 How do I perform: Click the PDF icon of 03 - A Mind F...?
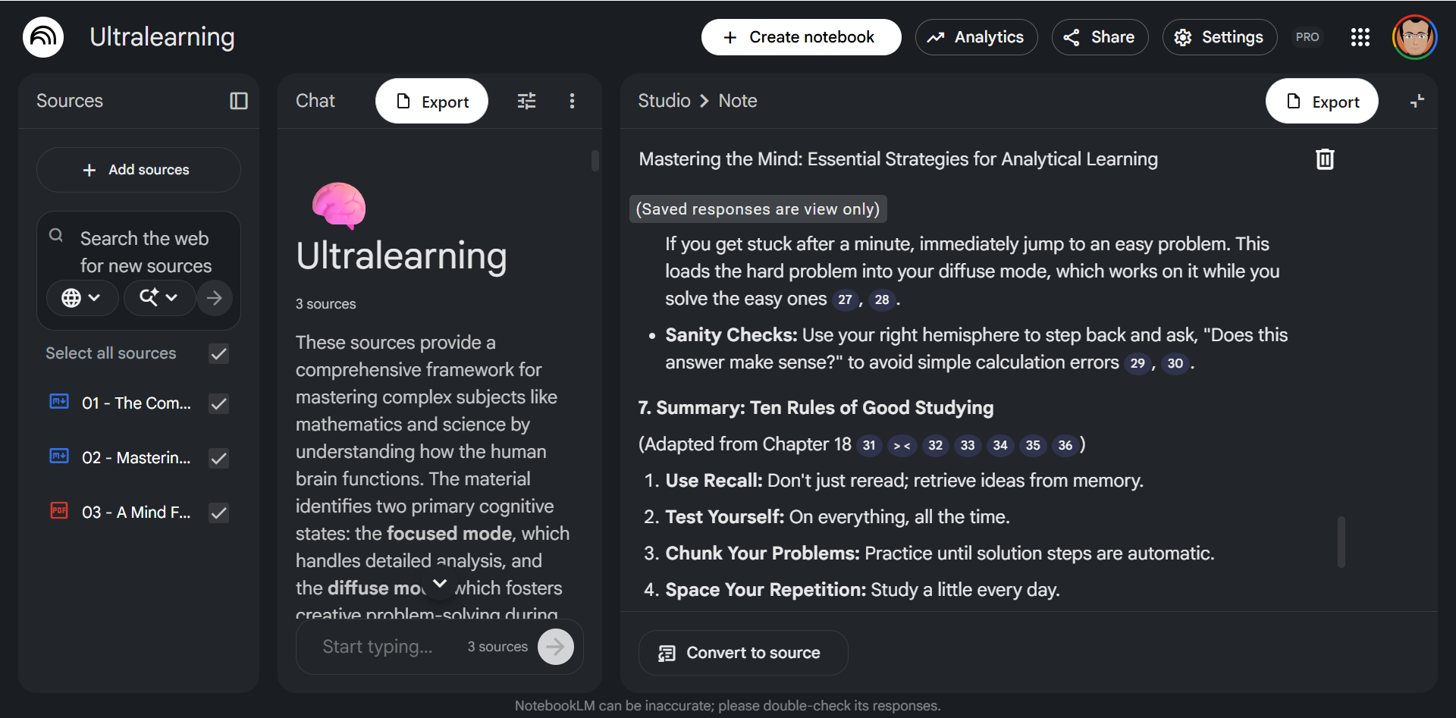pos(59,511)
